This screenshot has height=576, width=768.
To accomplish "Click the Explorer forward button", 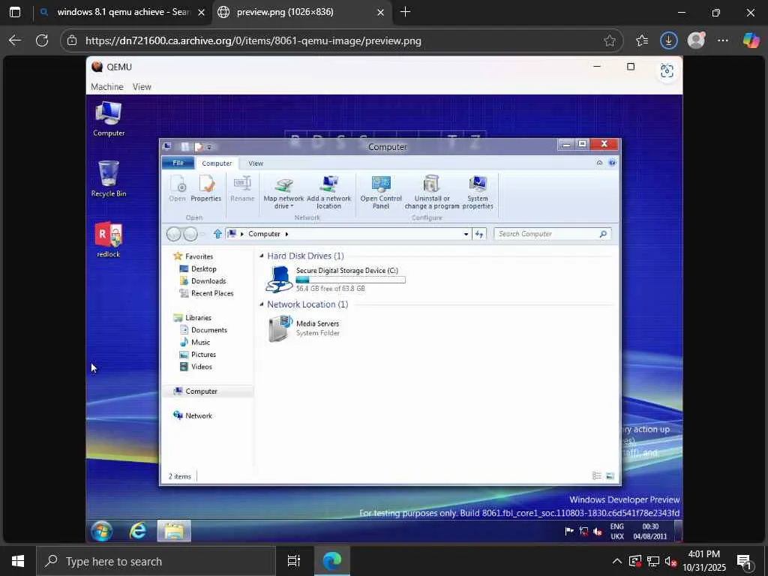I will pos(190,234).
